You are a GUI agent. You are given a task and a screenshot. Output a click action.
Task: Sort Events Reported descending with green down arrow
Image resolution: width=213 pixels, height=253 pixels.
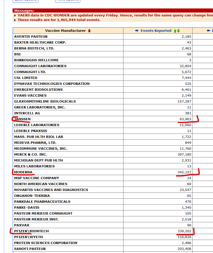tap(178, 31)
